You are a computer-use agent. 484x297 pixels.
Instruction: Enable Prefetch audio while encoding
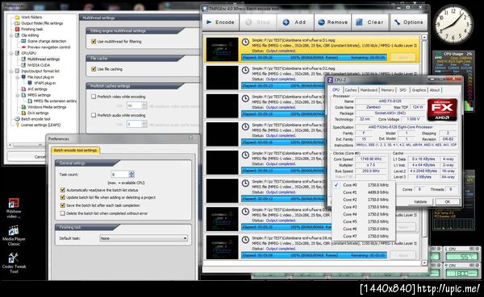click(x=94, y=115)
